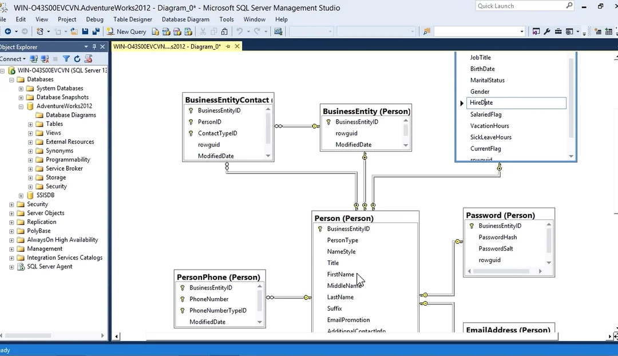This screenshot has height=356, width=618.
Task: Select the HireDate column row
Action: coord(516,103)
